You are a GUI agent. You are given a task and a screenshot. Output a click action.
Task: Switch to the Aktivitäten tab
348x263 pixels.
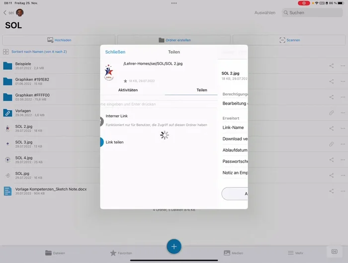tap(128, 90)
